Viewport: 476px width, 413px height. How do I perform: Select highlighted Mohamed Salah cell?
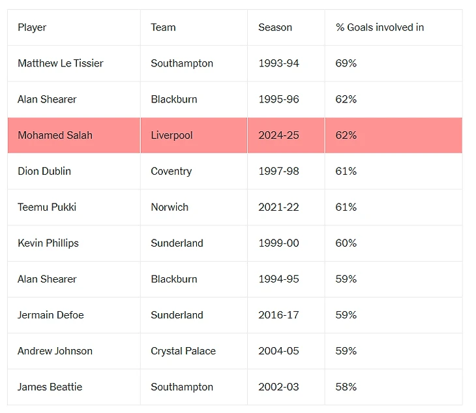(55, 135)
